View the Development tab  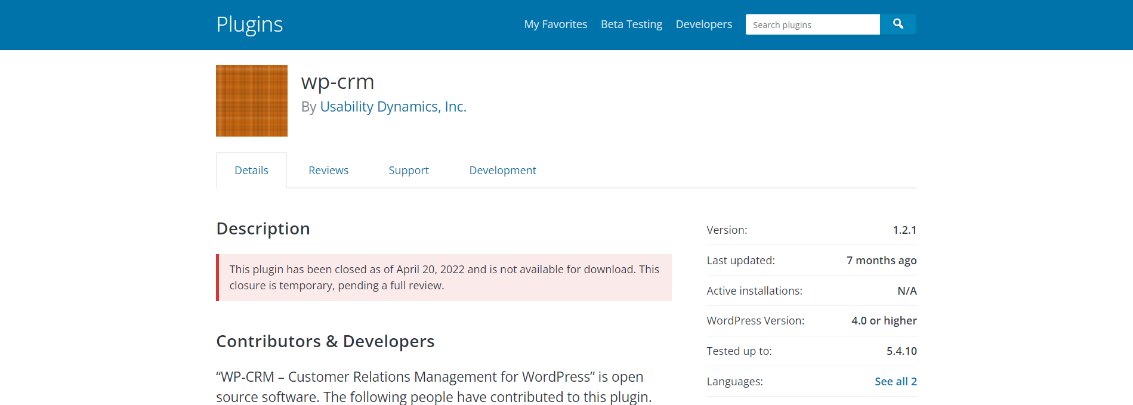click(x=502, y=171)
